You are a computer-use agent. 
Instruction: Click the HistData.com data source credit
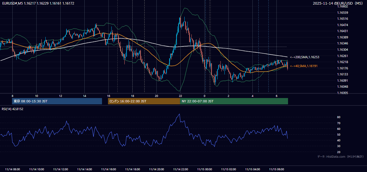click(340, 157)
